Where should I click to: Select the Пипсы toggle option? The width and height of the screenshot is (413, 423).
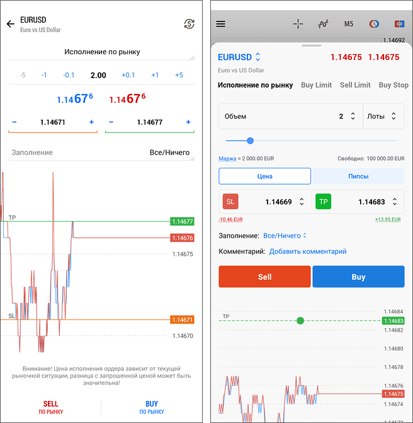tap(358, 176)
